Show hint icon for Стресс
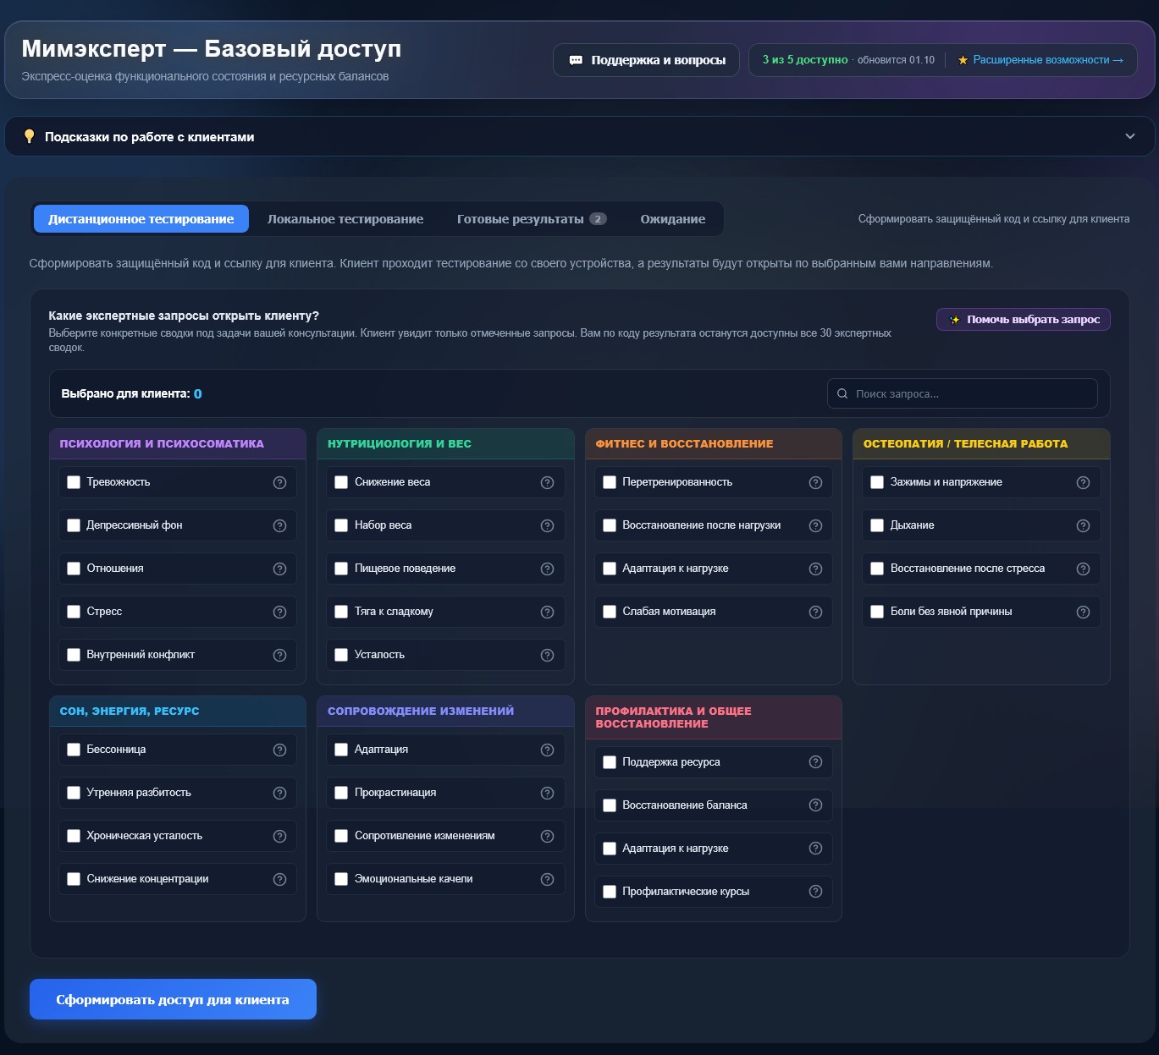1159x1055 pixels. (279, 612)
